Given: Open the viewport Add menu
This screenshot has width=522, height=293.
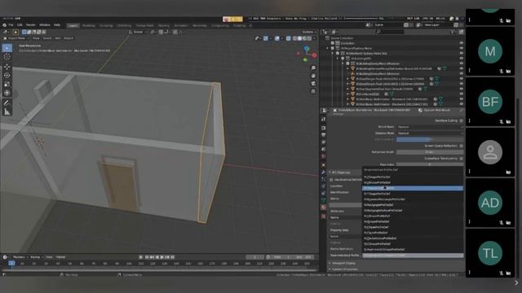Looking at the screenshot, I should [58, 38].
